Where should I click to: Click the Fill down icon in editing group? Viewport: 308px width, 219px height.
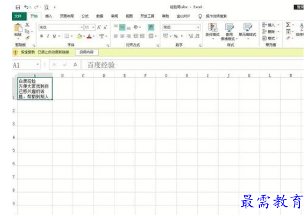[288, 32]
